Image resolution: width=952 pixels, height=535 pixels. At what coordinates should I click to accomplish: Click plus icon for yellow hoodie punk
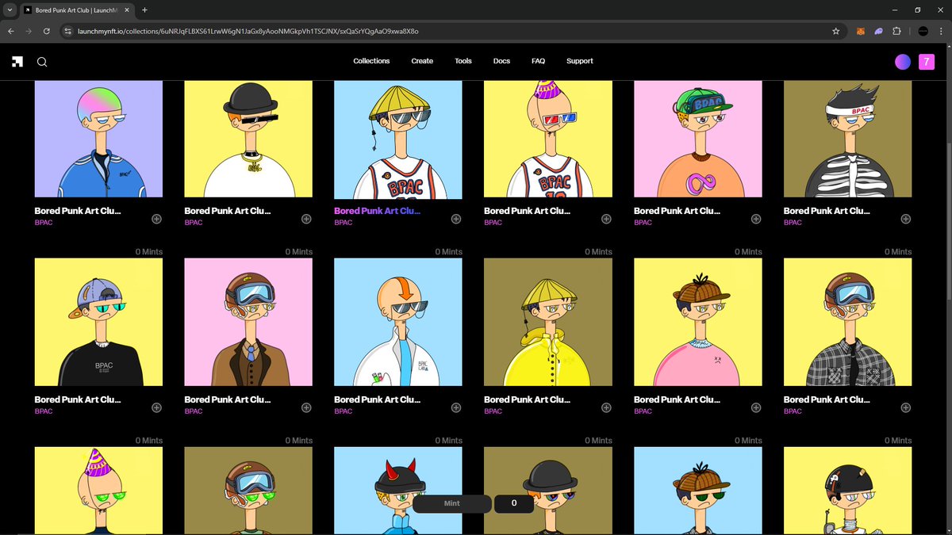pos(606,407)
